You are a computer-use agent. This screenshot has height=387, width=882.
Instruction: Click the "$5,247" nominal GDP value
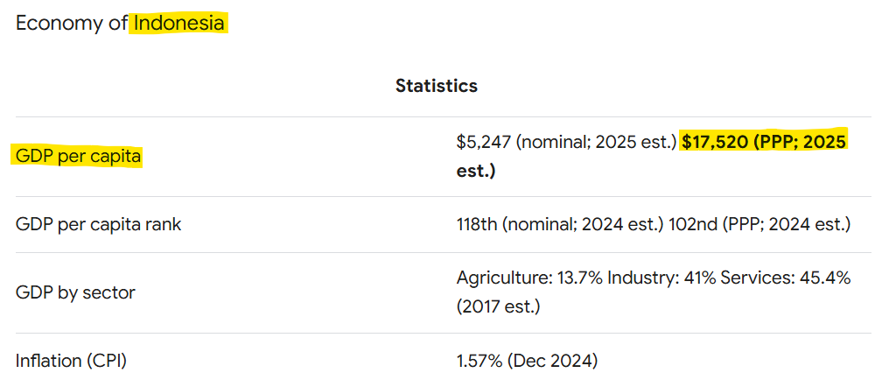click(x=482, y=142)
